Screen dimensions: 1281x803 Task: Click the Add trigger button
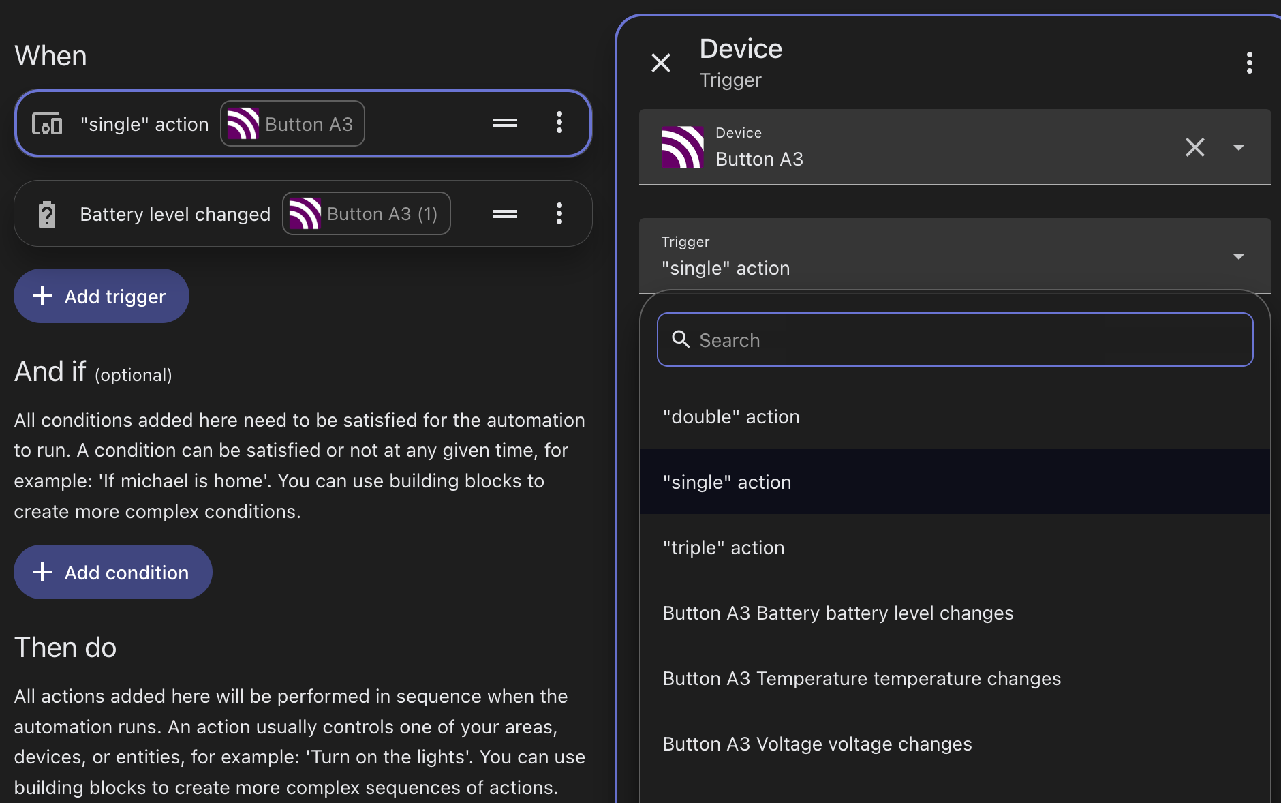(x=102, y=296)
